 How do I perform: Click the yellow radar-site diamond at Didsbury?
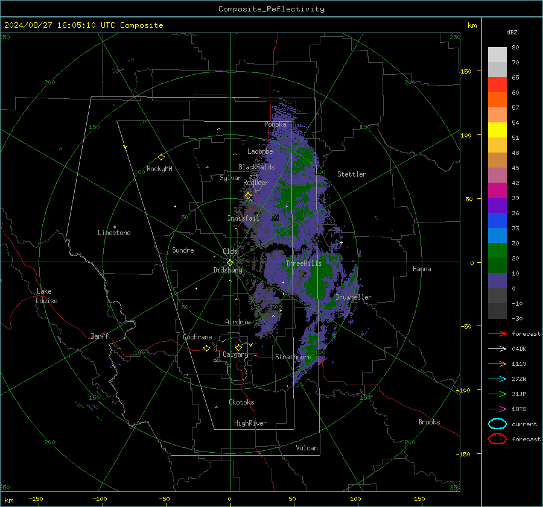pos(230,263)
